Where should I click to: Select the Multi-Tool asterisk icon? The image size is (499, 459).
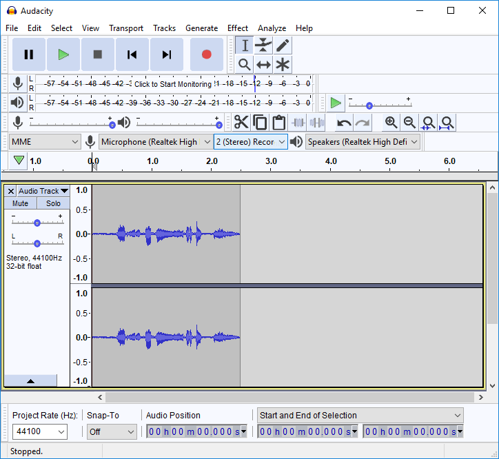point(283,65)
